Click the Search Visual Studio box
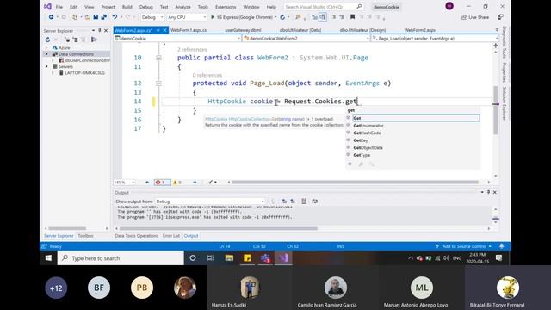The image size is (551, 310). [x=323, y=7]
